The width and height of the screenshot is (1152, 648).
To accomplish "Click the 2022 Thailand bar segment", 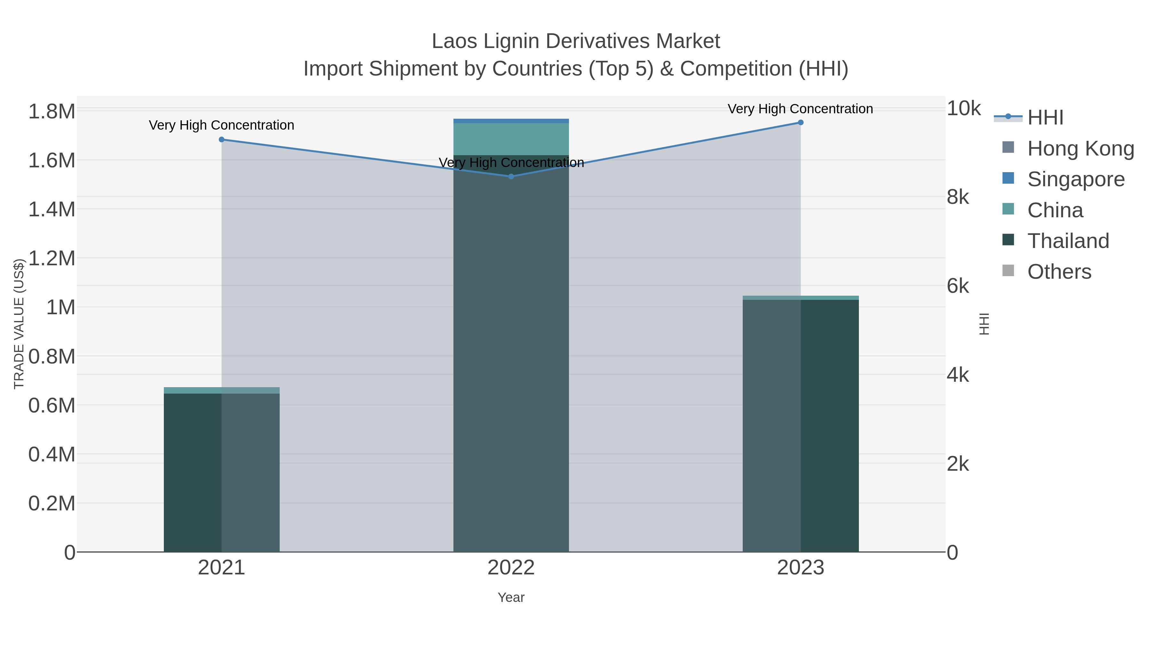I will pyautogui.click(x=511, y=354).
